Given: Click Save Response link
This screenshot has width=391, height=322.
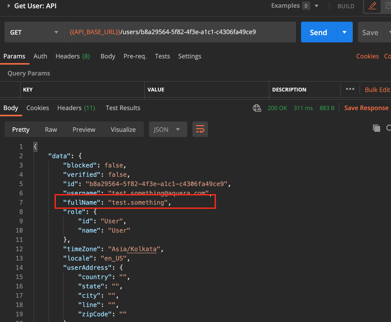Looking at the screenshot, I should pyautogui.click(x=366, y=108).
